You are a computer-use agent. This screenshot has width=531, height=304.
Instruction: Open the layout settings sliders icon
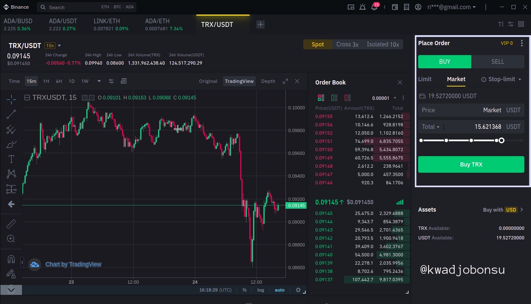click(511, 24)
